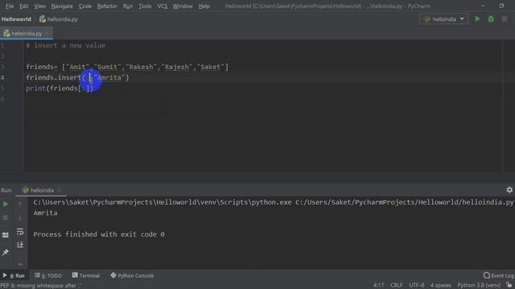Run helloindia with the green toolbar play icon

tap(477, 19)
